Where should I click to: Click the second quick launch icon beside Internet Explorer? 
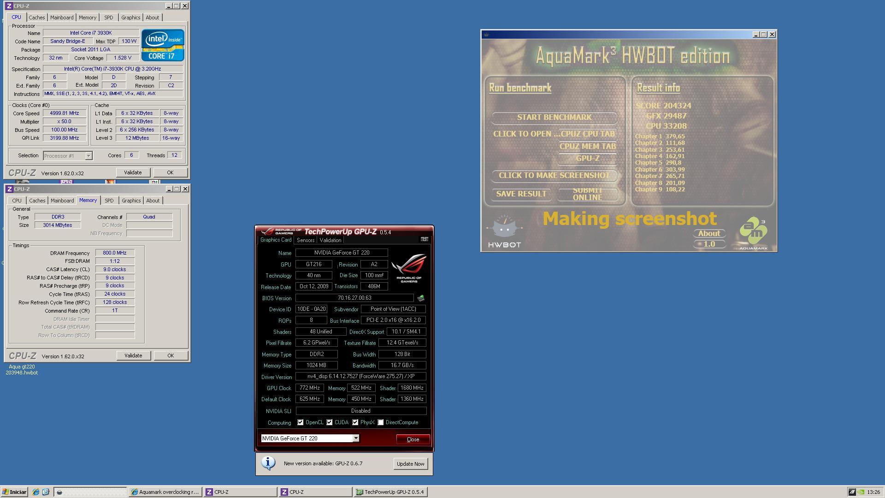[x=46, y=492]
